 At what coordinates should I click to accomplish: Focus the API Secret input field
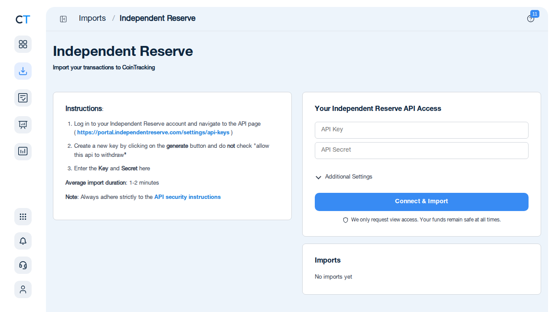pyautogui.click(x=421, y=150)
